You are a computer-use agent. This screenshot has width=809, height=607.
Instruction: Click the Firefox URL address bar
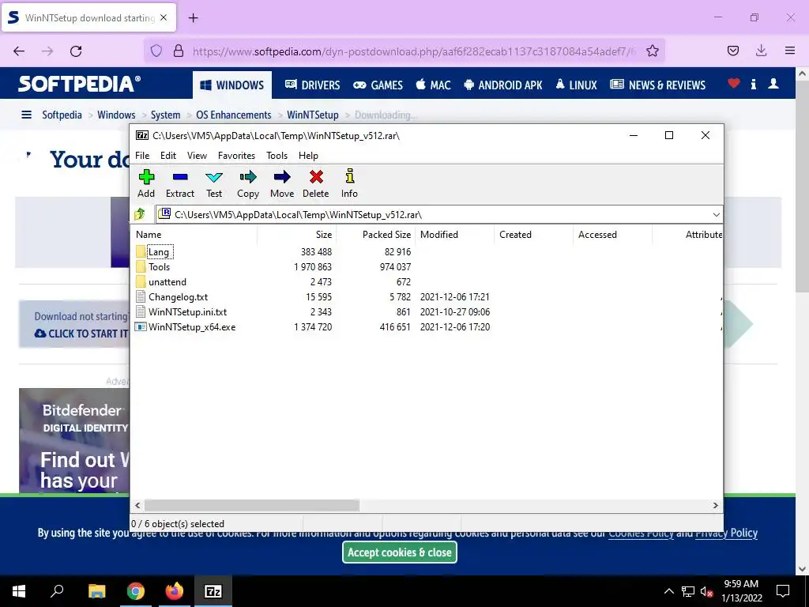[412, 51]
